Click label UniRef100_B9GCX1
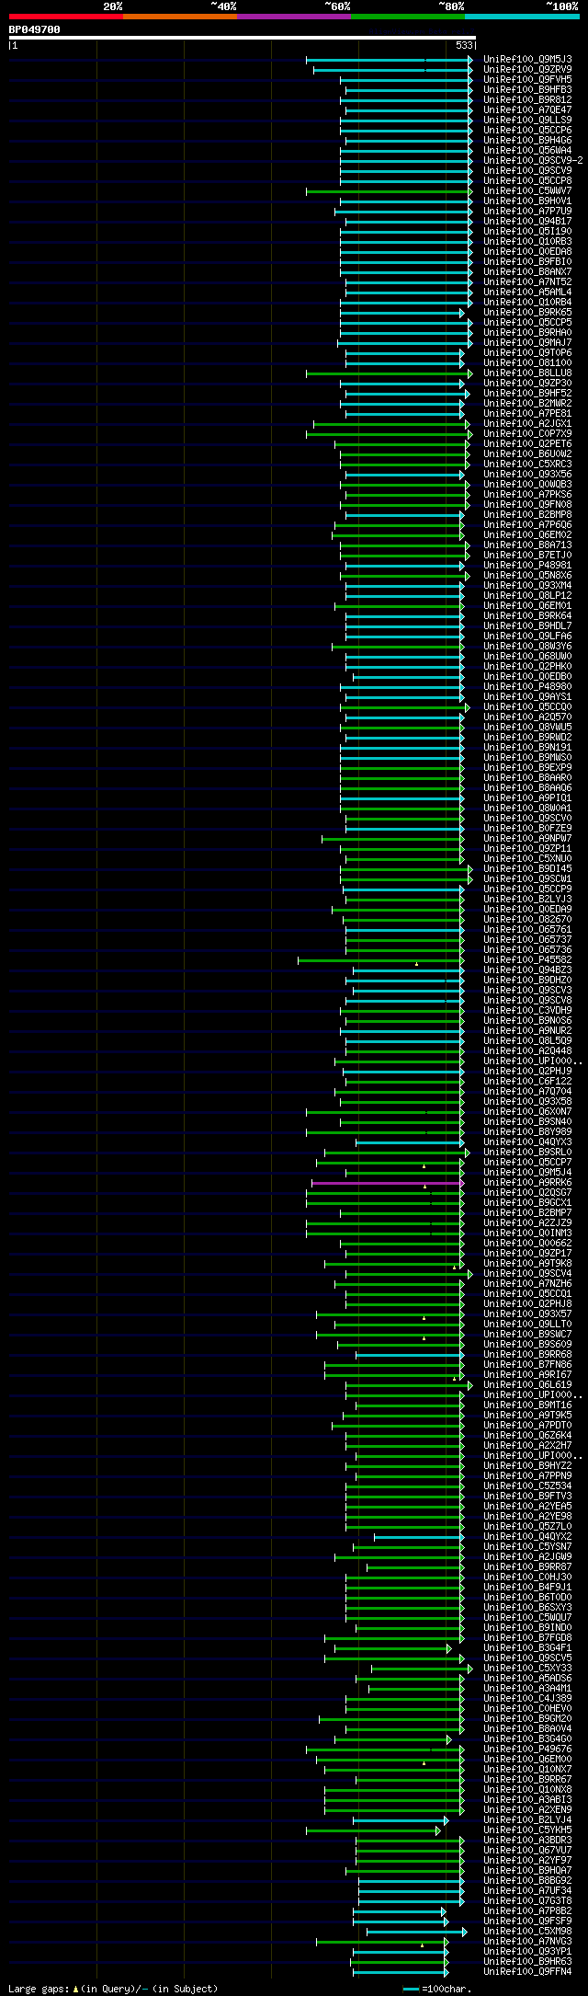 pyautogui.click(x=527, y=1202)
